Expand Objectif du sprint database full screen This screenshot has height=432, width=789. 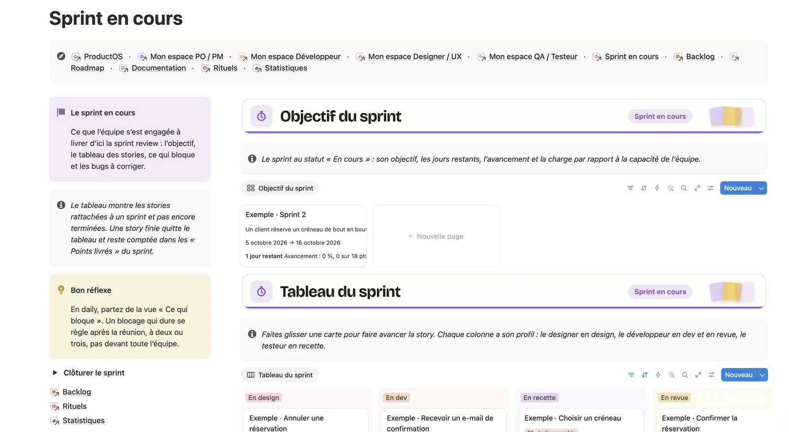point(697,188)
